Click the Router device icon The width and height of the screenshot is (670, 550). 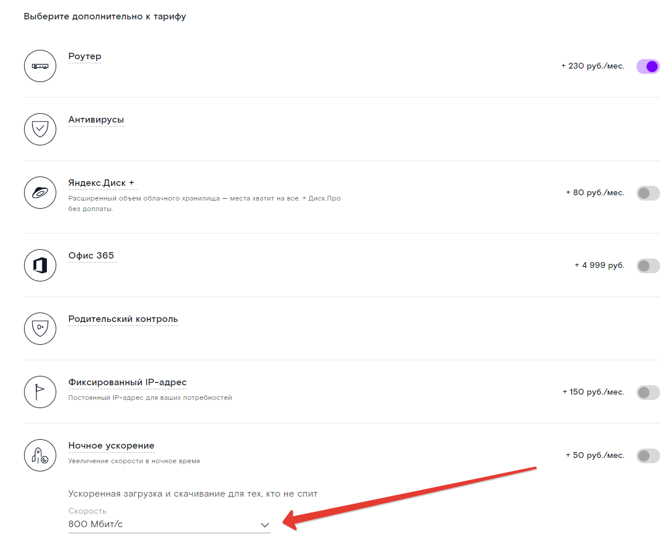coord(40,66)
